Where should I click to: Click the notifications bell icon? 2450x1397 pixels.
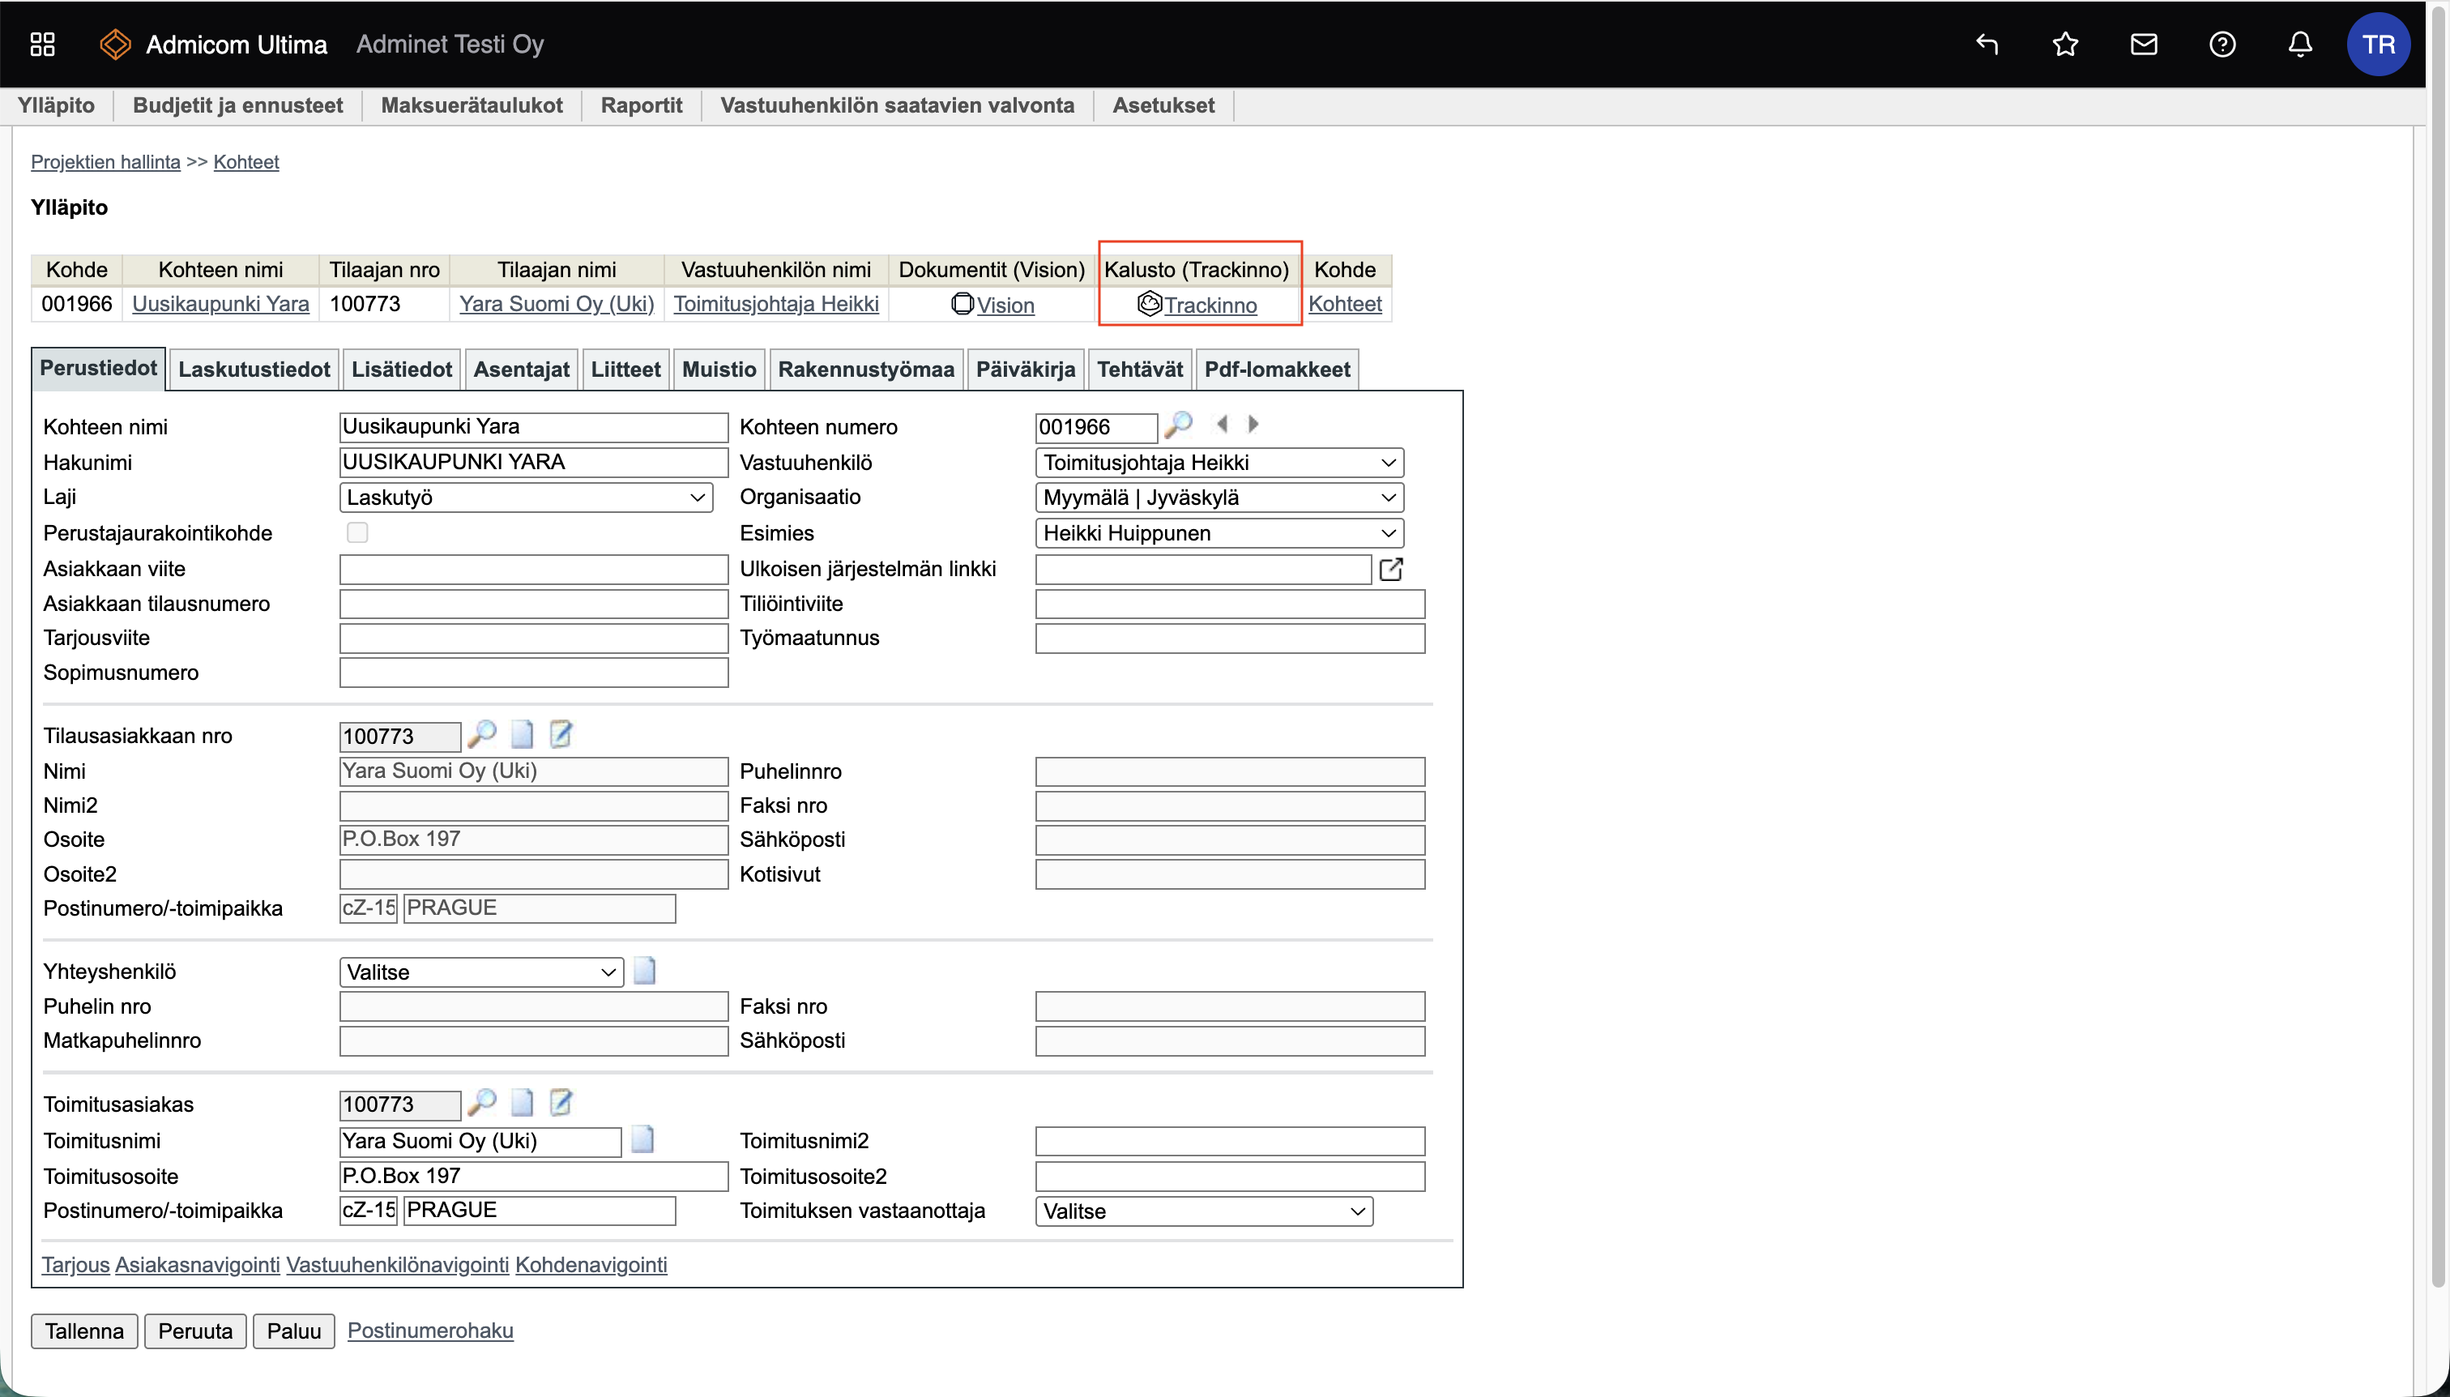pyautogui.click(x=2300, y=44)
